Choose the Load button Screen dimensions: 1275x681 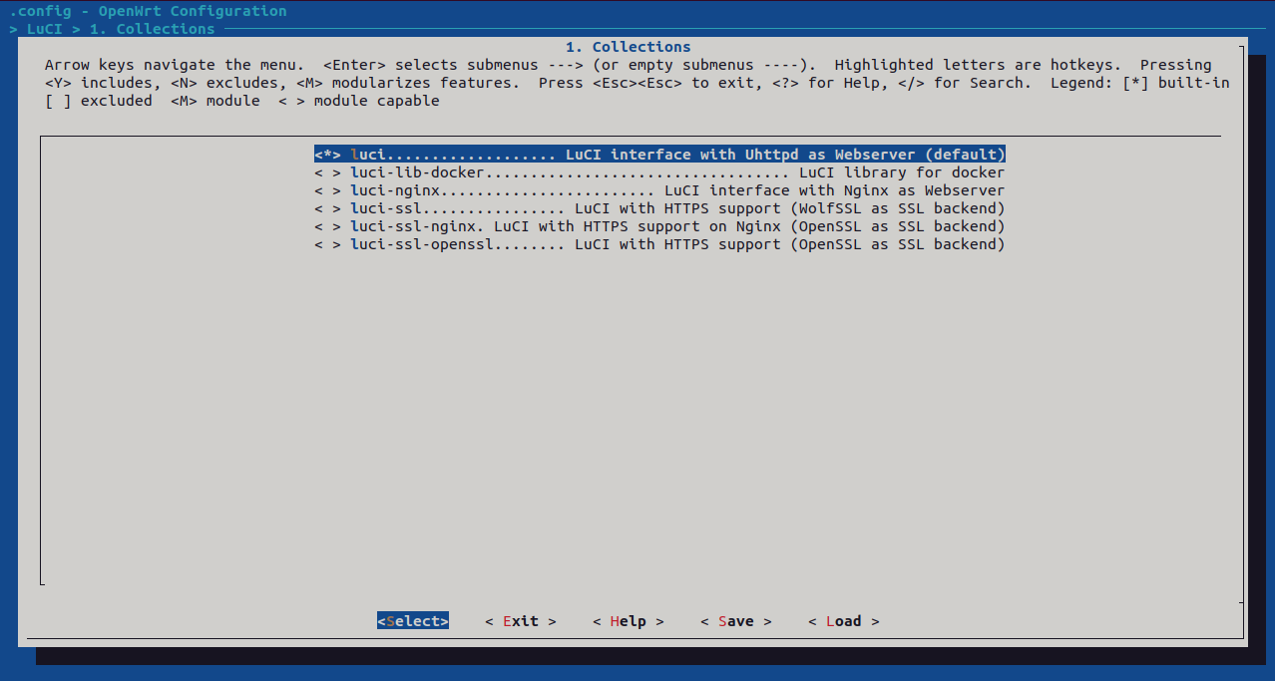tap(844, 621)
